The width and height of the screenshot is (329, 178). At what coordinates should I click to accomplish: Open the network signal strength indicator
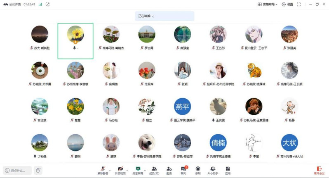click(40, 5)
